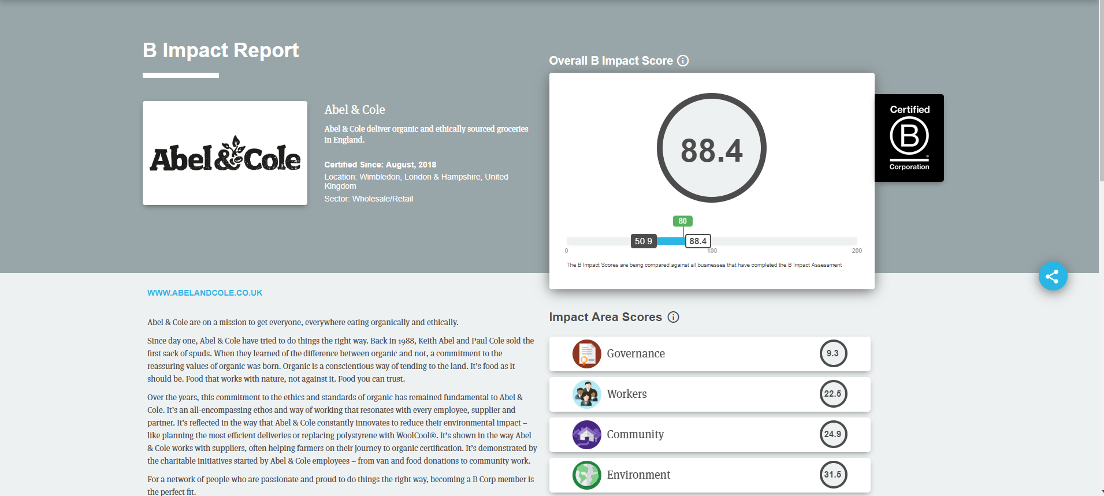This screenshot has height=496, width=1104.
Task: Click the Workers people icon
Action: pyautogui.click(x=586, y=394)
